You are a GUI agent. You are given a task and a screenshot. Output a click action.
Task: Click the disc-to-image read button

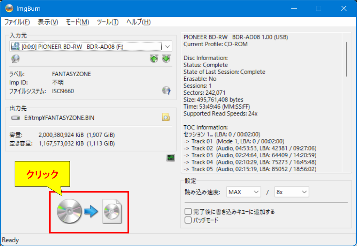(x=89, y=212)
